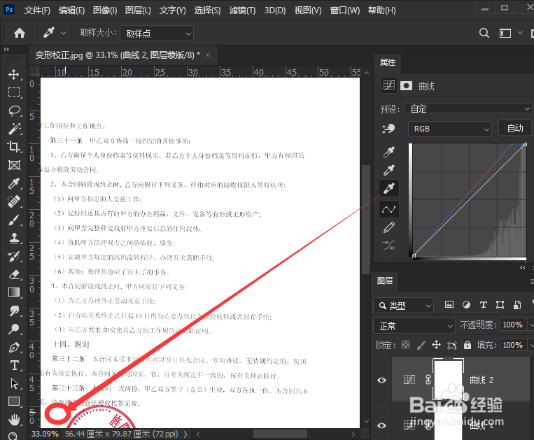Select the Magic Wand tool
Image resolution: width=534 pixels, height=440 pixels.
[14, 129]
